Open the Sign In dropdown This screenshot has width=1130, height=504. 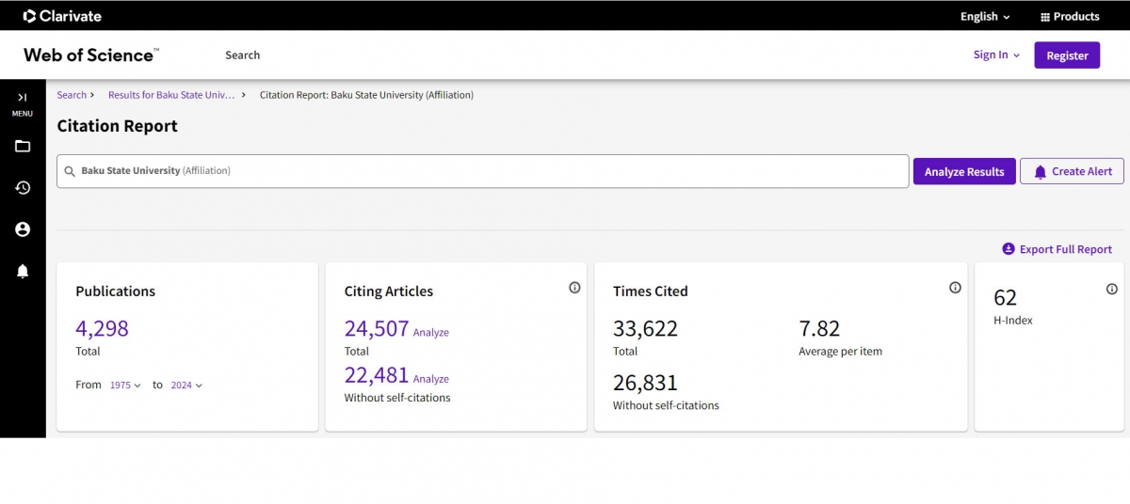tap(996, 55)
